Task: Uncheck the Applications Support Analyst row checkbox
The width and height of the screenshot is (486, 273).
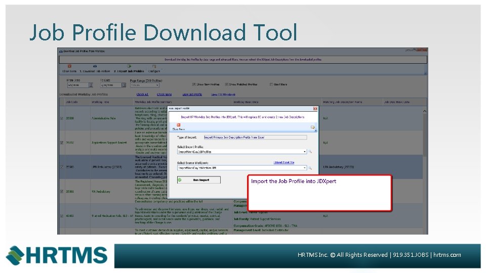Action: point(62,143)
